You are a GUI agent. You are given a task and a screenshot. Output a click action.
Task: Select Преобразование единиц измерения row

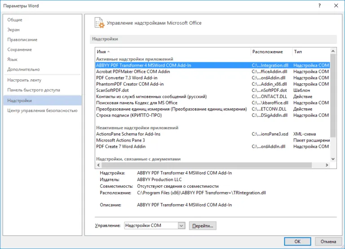[x=212, y=109]
